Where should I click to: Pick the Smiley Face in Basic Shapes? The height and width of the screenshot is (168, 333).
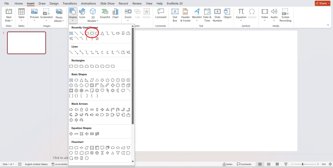click(x=97, y=91)
